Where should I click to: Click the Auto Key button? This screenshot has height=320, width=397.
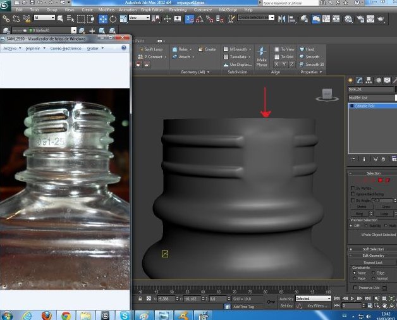[286, 298]
